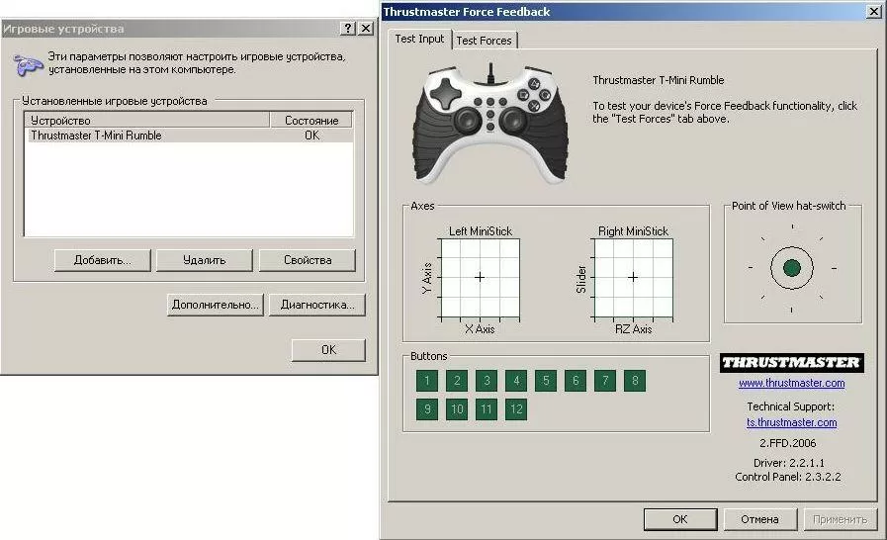The height and width of the screenshot is (540, 887).
Task: Open the Диагностика... button
Action: click(x=317, y=305)
